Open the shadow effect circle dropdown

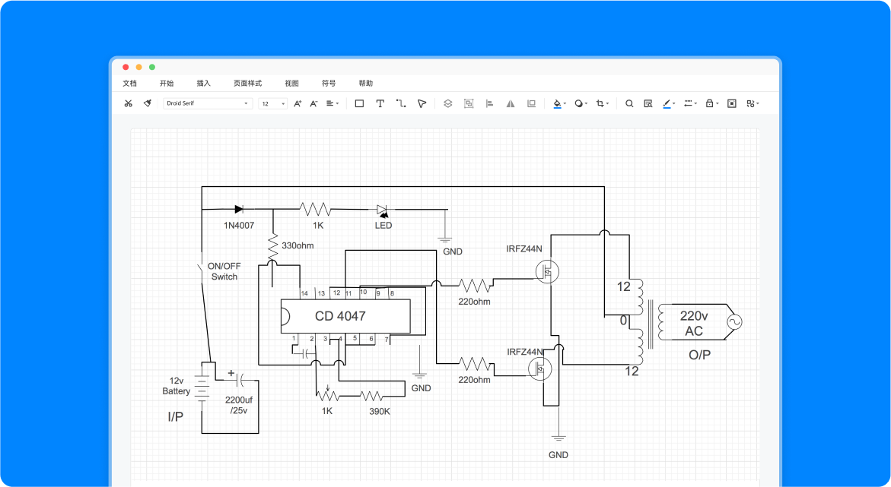[x=581, y=103]
